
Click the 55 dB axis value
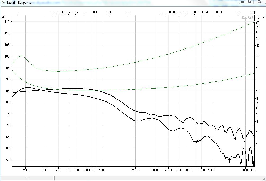pyautogui.click(x=8, y=160)
